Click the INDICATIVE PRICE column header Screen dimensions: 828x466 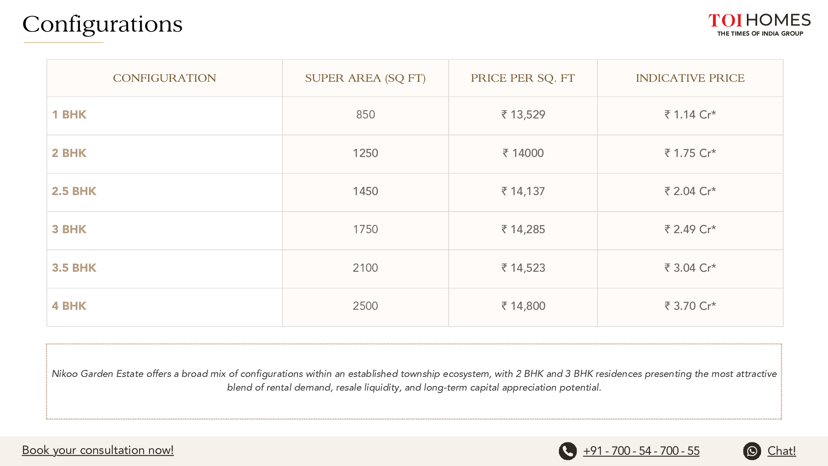pyautogui.click(x=690, y=78)
